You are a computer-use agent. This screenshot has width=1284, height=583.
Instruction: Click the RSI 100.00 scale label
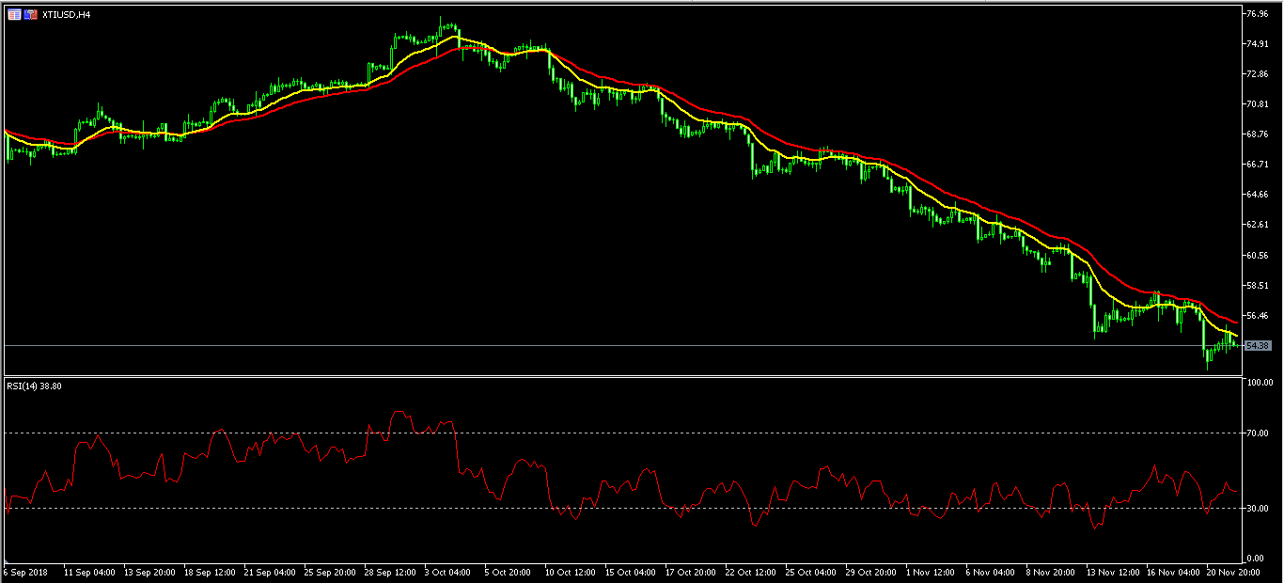point(1259,384)
